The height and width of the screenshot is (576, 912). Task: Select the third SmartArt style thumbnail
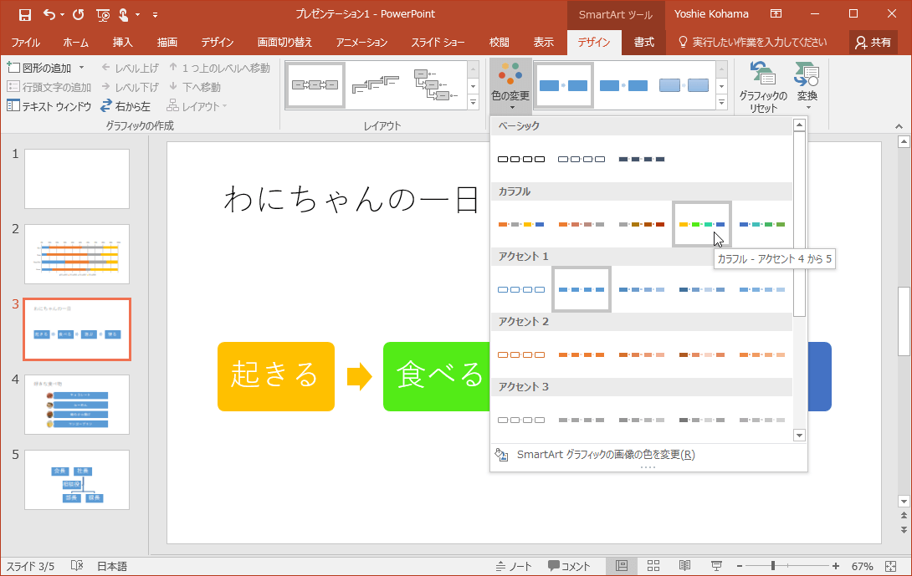[684, 85]
